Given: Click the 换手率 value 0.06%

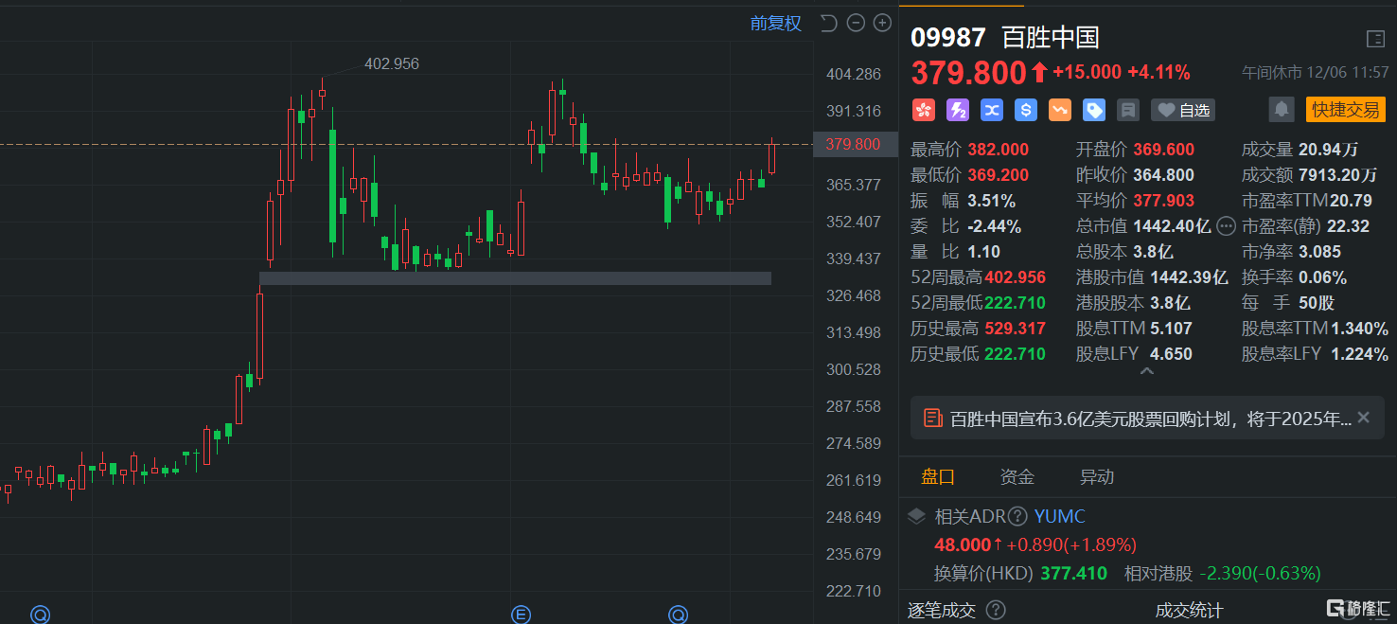Looking at the screenshot, I should point(1322,277).
